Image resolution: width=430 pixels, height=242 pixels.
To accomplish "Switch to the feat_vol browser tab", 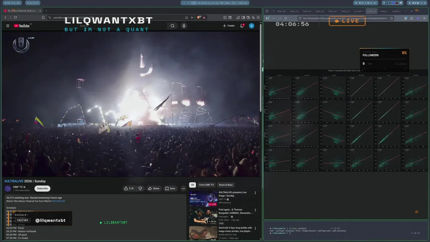I will coord(282,11).
